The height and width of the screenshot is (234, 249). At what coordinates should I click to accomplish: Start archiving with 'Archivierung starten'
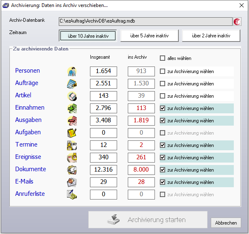[x=148, y=220]
